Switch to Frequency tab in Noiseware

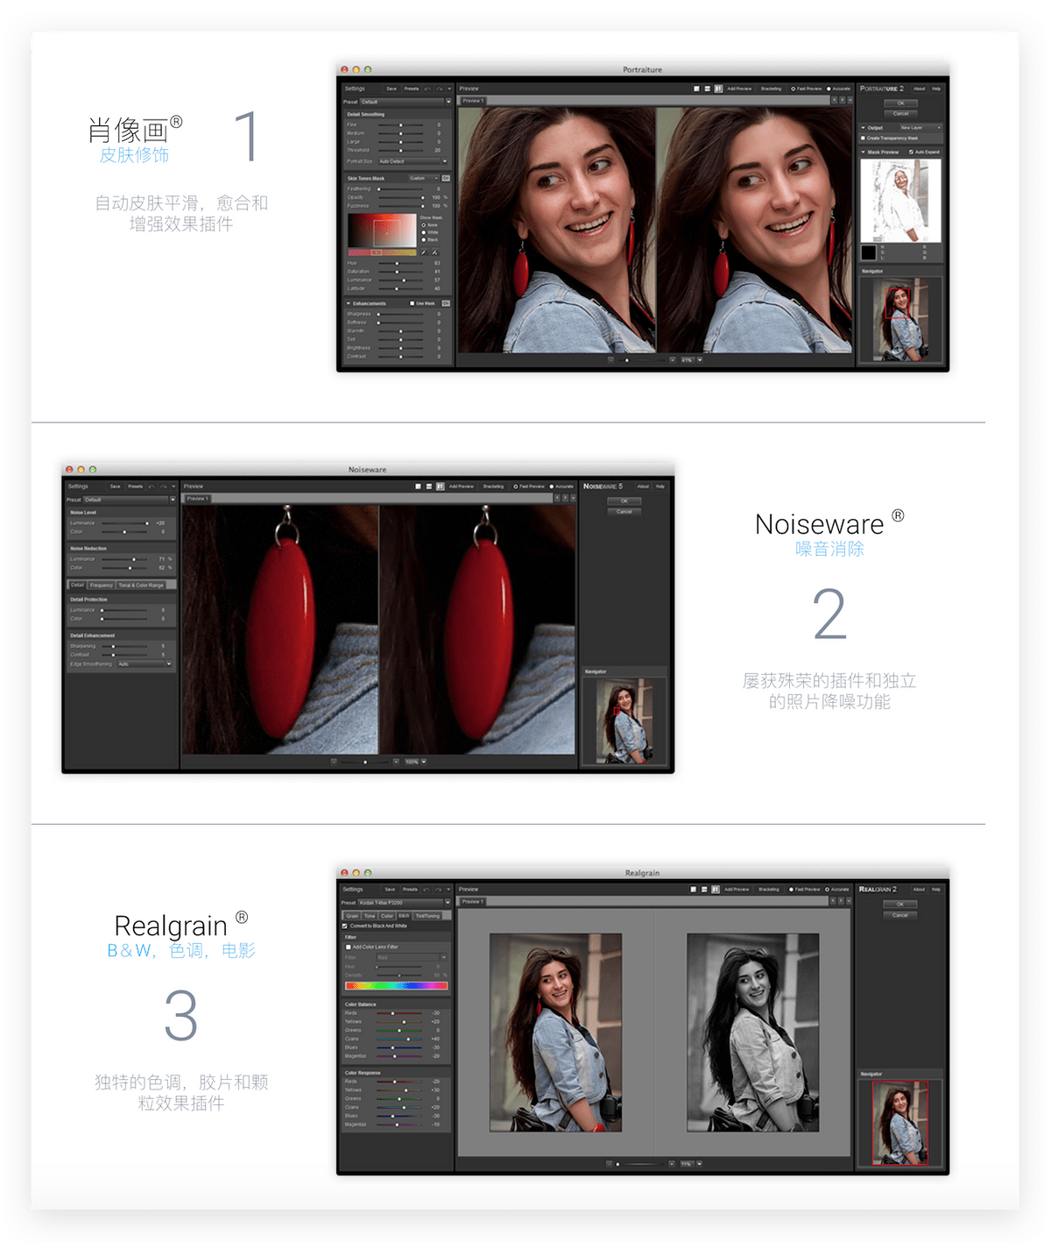tap(102, 585)
